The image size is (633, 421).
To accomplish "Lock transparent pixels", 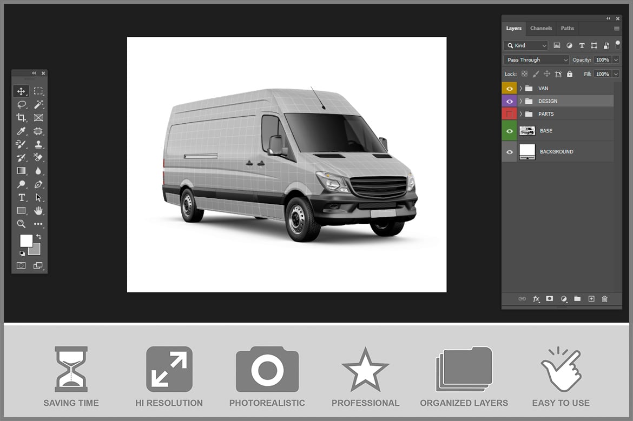I will [524, 74].
